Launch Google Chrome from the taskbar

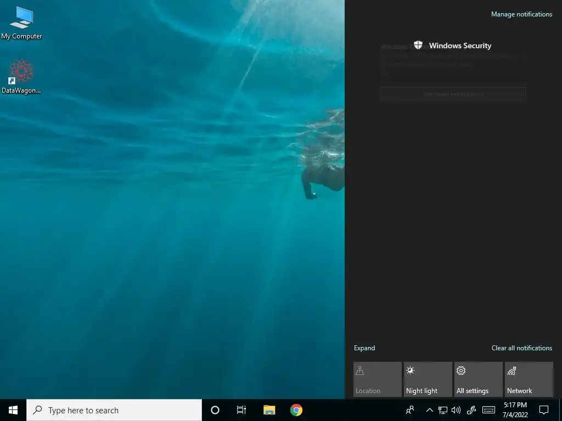pyautogui.click(x=296, y=410)
